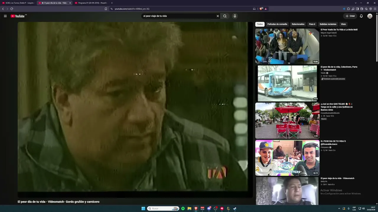Open the Brave Shields lion icon

pyautogui.click(x=261, y=9)
